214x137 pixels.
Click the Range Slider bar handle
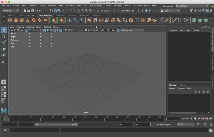pos(56,124)
